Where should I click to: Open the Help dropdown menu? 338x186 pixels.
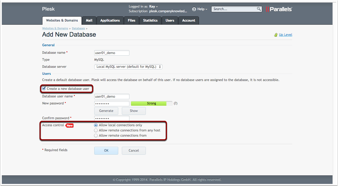click(202, 9)
